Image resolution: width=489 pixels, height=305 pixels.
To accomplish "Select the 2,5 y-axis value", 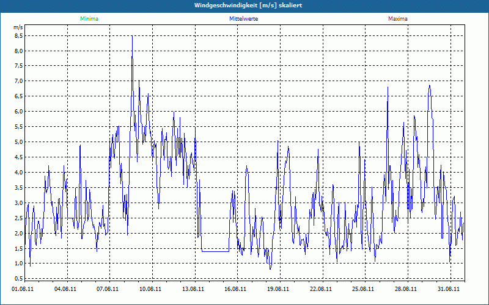I will [x=19, y=218].
